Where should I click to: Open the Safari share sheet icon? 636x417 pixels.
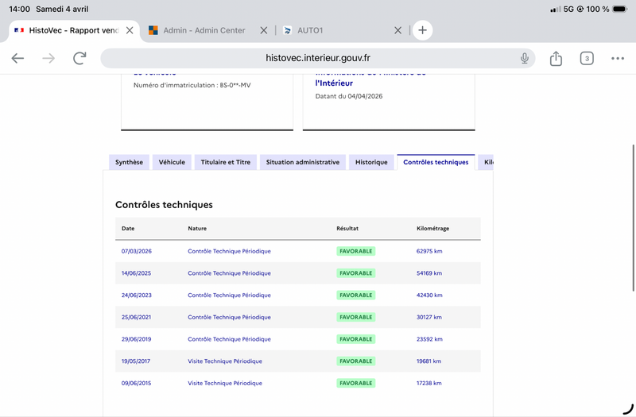tap(556, 58)
